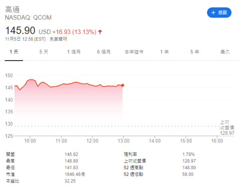240x188 pixels.
Task: Click the 上次收盤價 128.97 label on the chart
Action: click(x=227, y=127)
